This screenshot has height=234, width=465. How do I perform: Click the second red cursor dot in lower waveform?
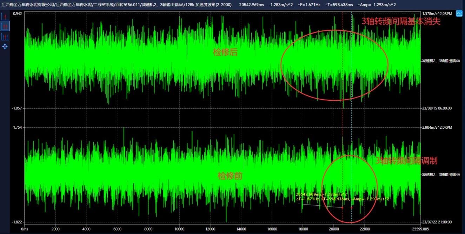pos(351,208)
